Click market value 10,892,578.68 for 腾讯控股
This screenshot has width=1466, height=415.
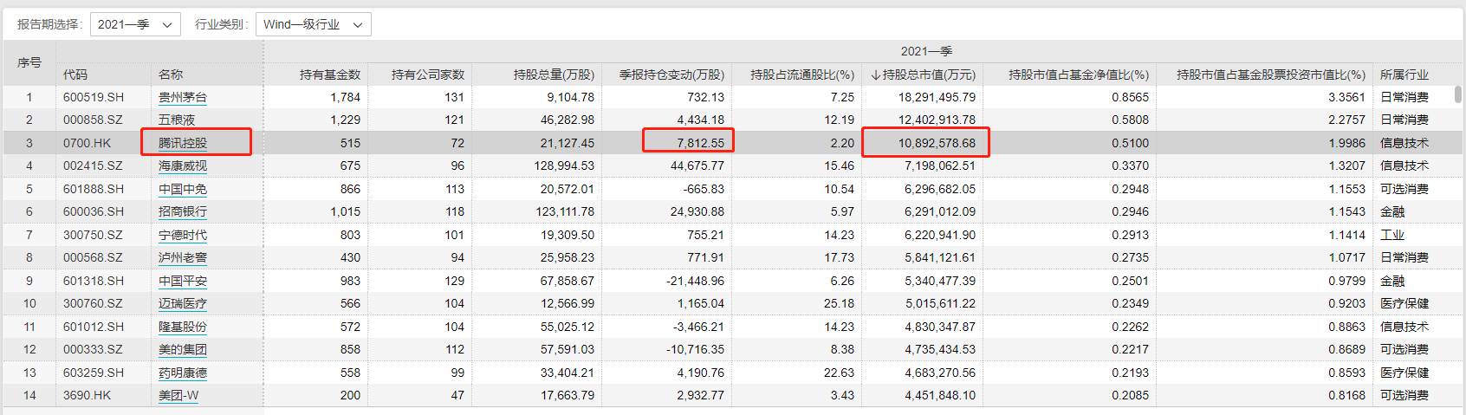(937, 143)
